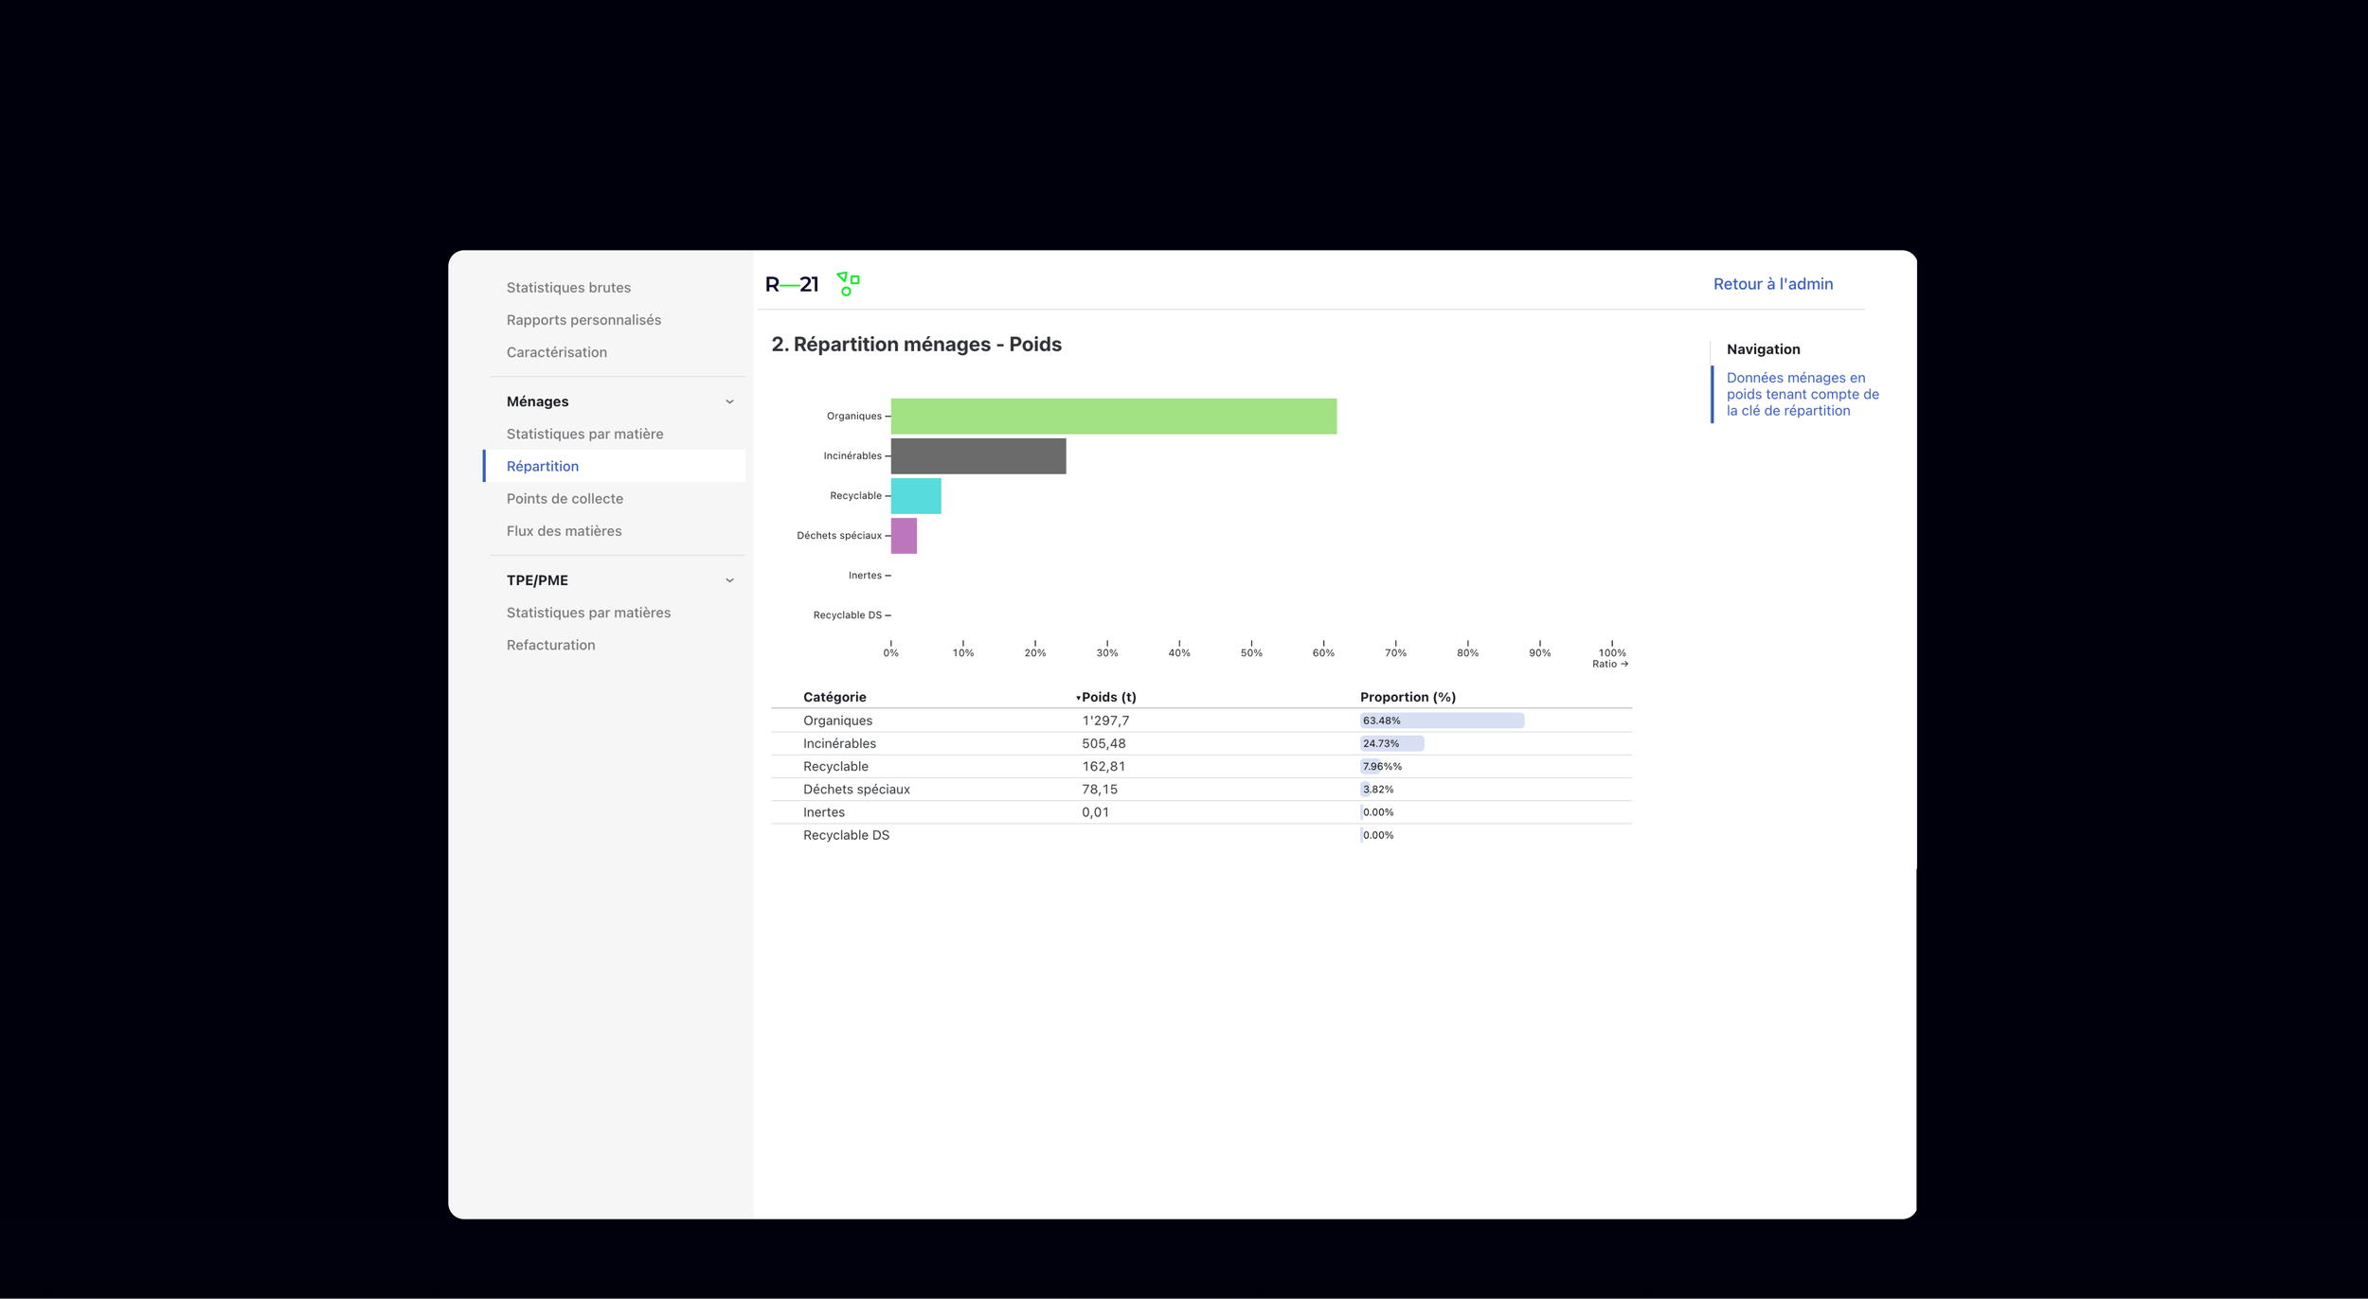The image size is (2368, 1299).
Task: Open Statistiques brutes page
Action: pos(568,288)
